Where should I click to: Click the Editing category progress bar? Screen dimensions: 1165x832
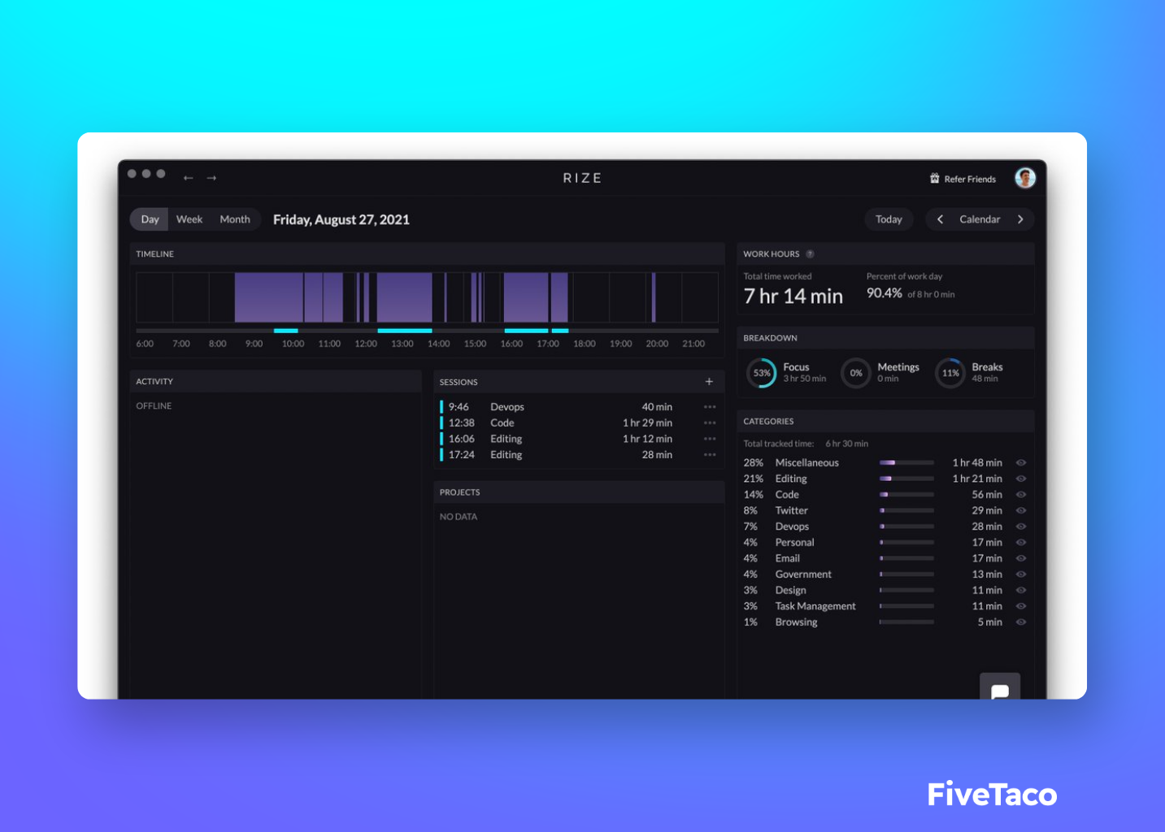pyautogui.click(x=906, y=479)
